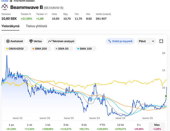Open Tekninen analyysi menu
Viewport: 170px width, 131px height.
61,41
